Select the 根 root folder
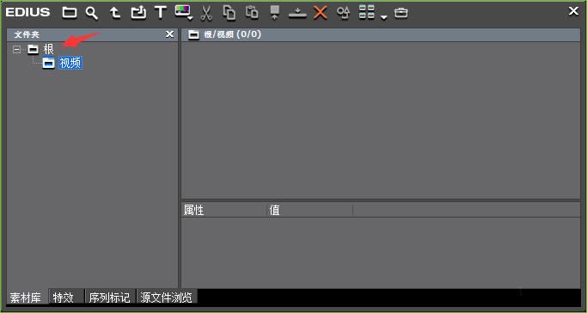This screenshot has height=313, width=587. click(x=49, y=49)
